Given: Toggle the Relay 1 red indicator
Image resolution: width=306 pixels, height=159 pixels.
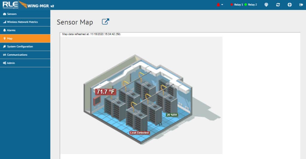Looking at the screenshot, I should [232, 5].
